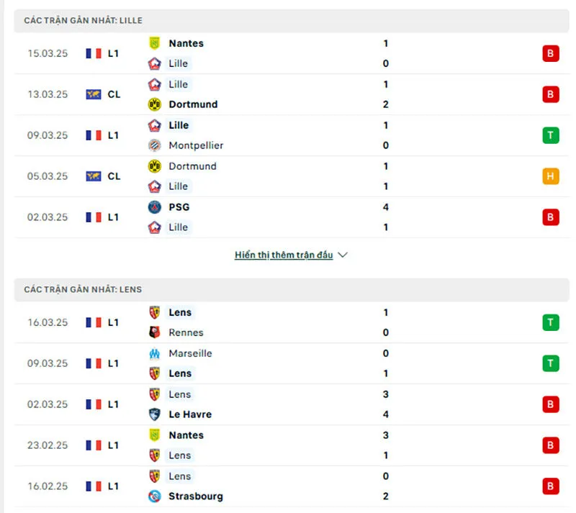This screenshot has width=576, height=513.
Task: Click the red B badge for Nantes vs Lille
Action: pyautogui.click(x=551, y=53)
